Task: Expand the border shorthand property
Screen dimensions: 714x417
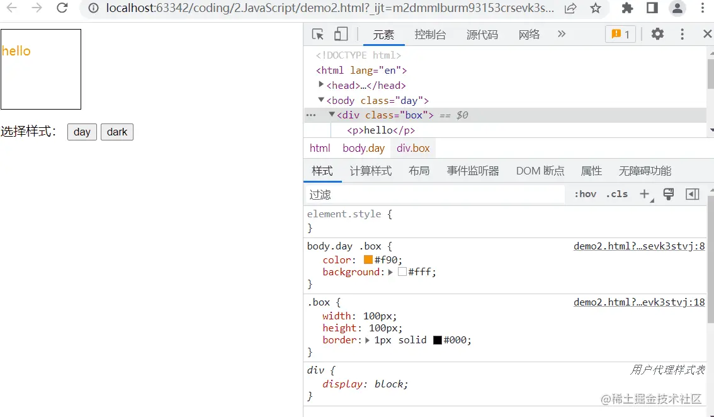Action: pyautogui.click(x=368, y=340)
